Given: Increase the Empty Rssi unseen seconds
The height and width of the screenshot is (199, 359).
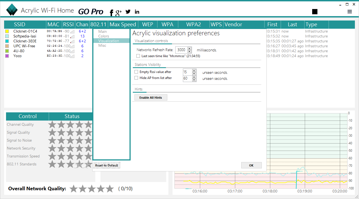Looking at the screenshot, I should [x=194, y=71].
